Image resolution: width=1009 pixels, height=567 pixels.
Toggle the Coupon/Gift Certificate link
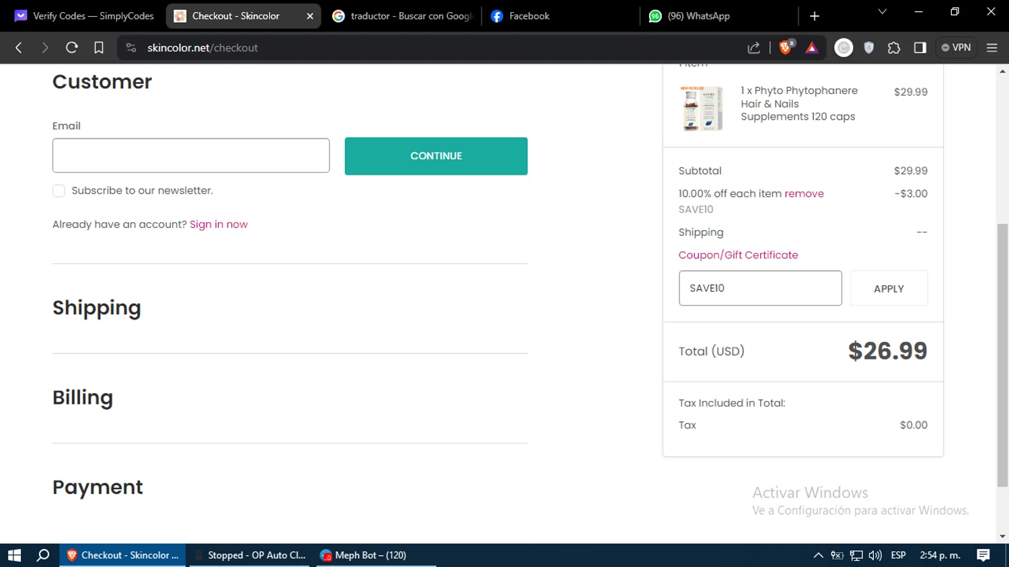738,255
